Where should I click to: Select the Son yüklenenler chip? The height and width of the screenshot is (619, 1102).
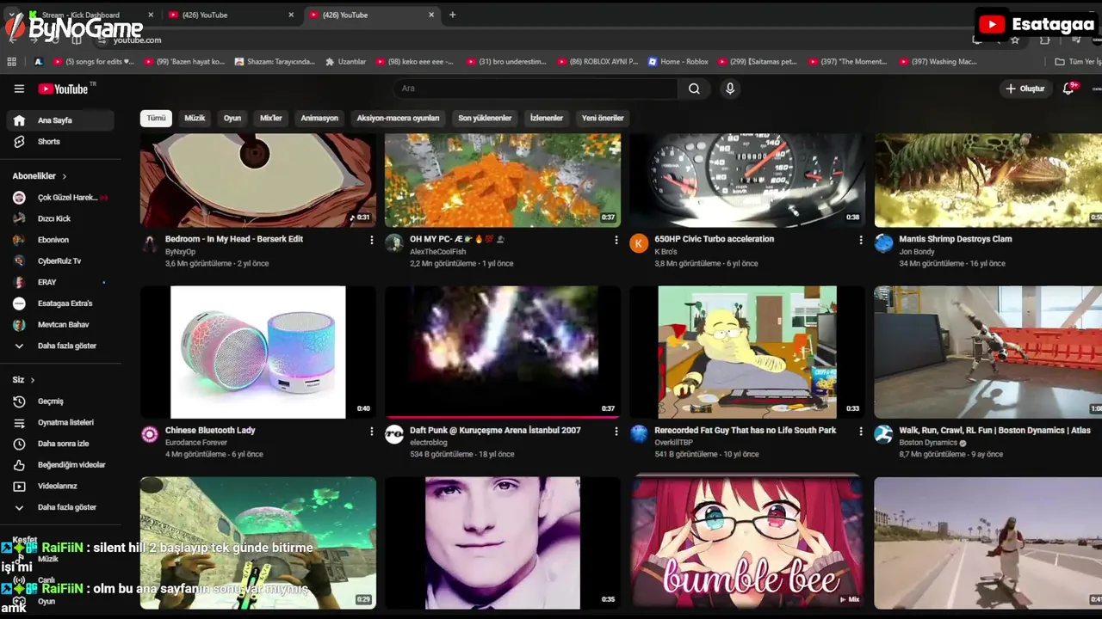click(x=485, y=118)
